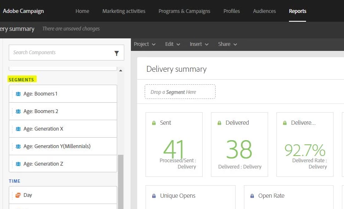Click the lock icon on the Sent card
Screen dimensions: 344x209
click(154, 123)
